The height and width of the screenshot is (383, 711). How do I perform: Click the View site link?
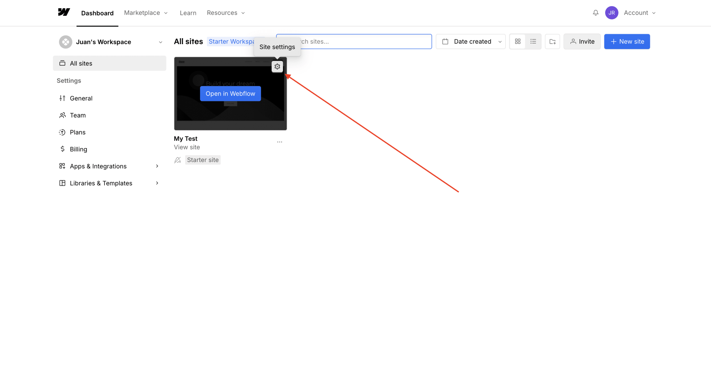click(187, 147)
